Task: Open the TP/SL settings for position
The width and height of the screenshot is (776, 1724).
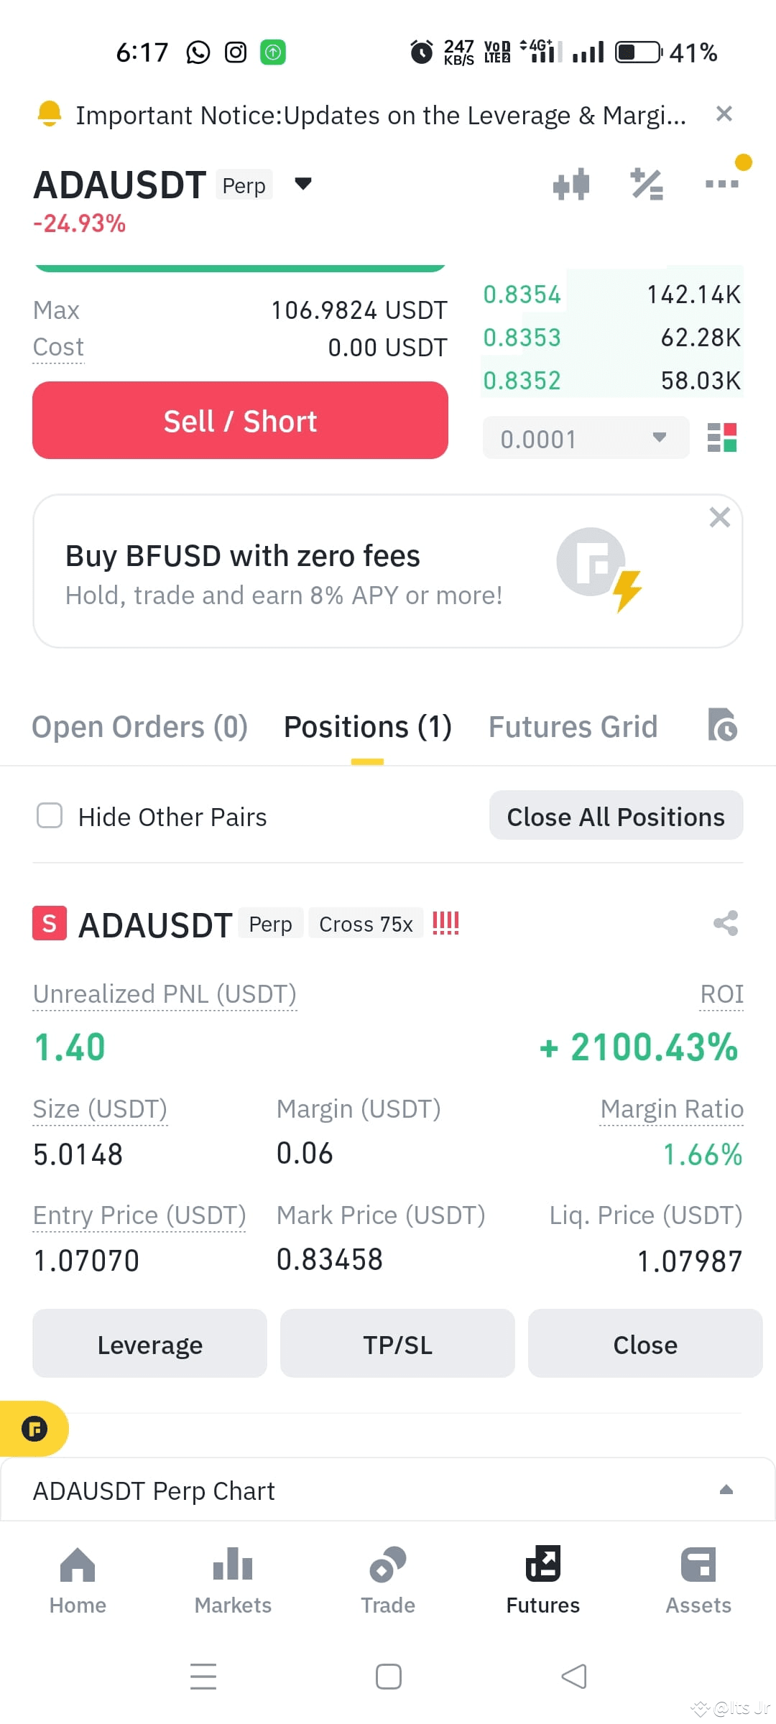Action: point(397,1344)
